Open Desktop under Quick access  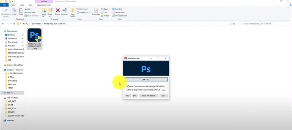[11, 35]
